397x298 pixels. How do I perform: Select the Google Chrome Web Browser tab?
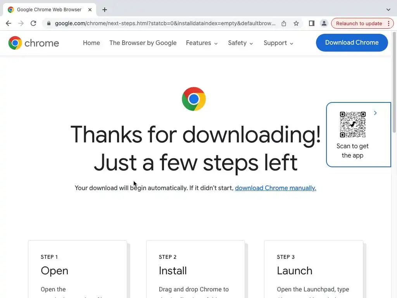(49, 10)
